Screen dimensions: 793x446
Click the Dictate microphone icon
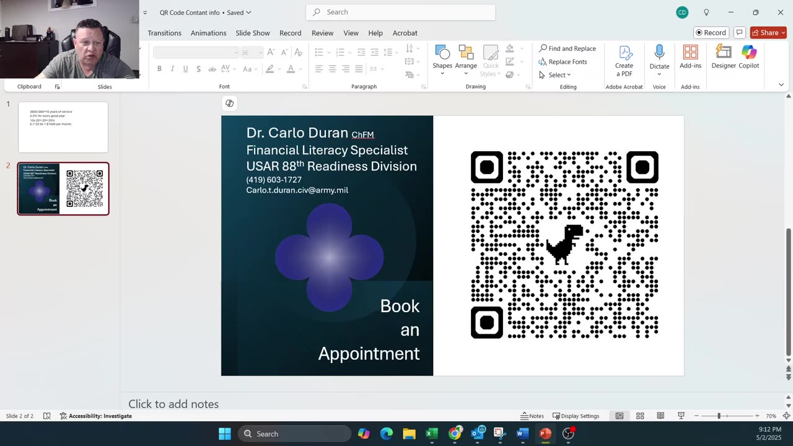[x=659, y=53]
